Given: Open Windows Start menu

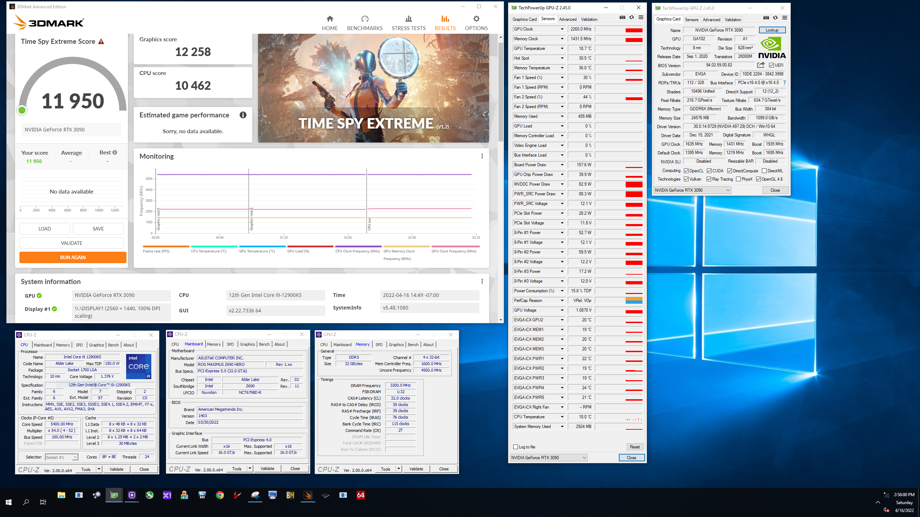Looking at the screenshot, I should click(x=9, y=502).
